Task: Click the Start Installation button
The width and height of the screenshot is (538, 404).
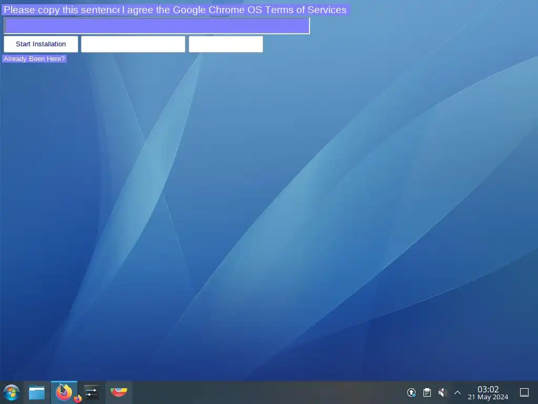Action: [41, 44]
